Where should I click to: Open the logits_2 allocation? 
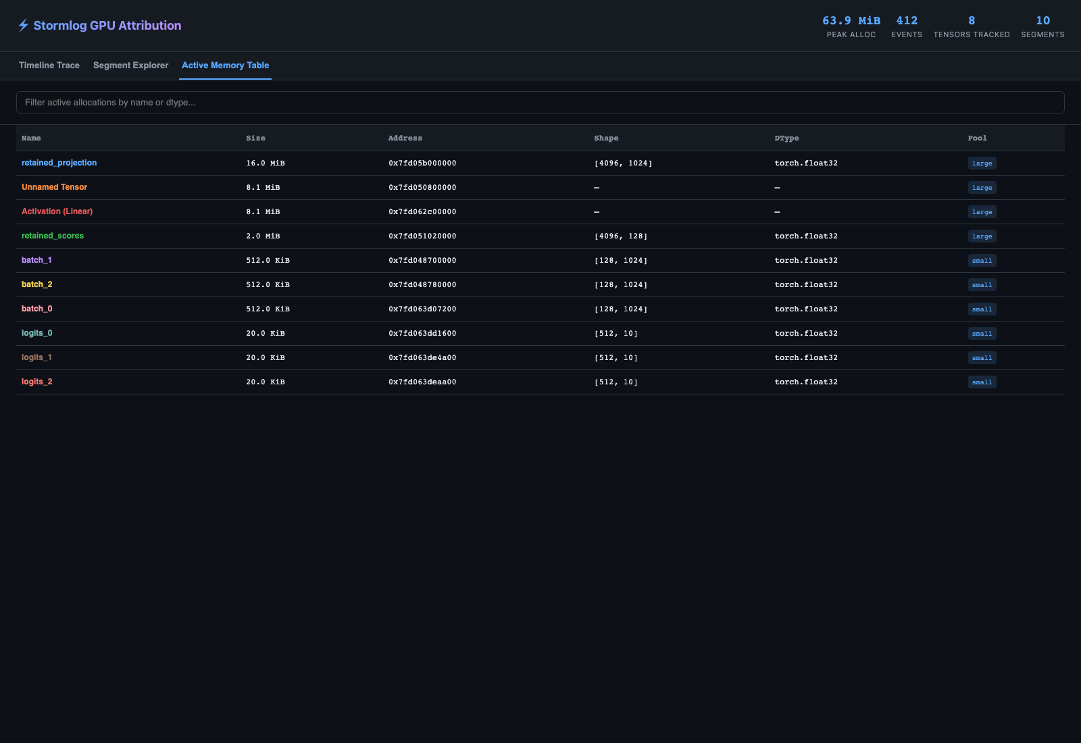click(x=37, y=382)
